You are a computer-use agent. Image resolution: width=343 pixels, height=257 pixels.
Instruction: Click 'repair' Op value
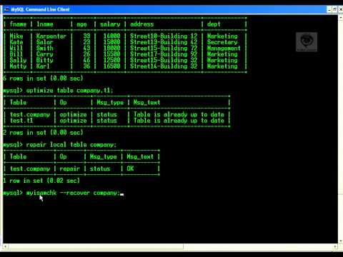69,168
